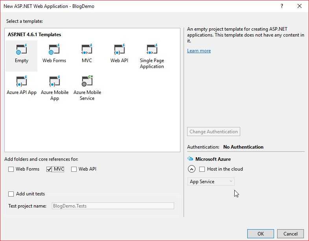Uncheck the MVC references checkbox
309x241 pixels.
49,169
